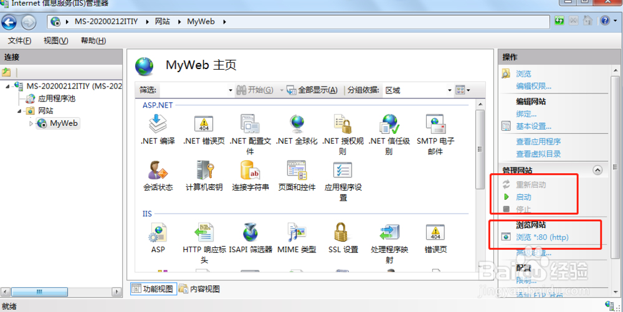Collapse the MS-20200212ITIY server node
Screen dimensions: 623x312
[8, 87]
